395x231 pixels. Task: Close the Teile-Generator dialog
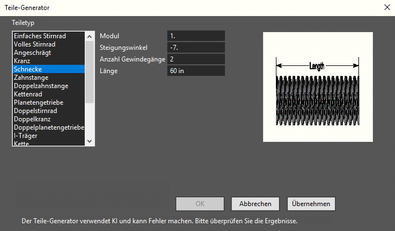[x=387, y=7]
